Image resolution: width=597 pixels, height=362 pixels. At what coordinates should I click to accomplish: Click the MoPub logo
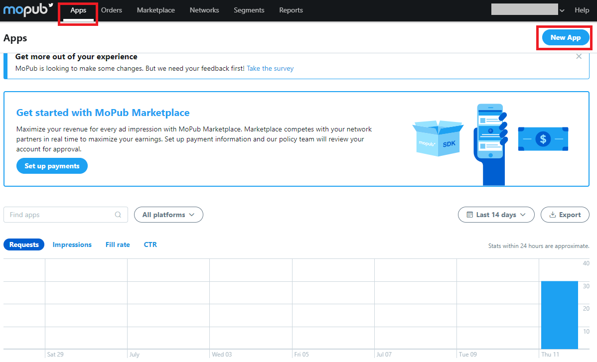tap(28, 10)
